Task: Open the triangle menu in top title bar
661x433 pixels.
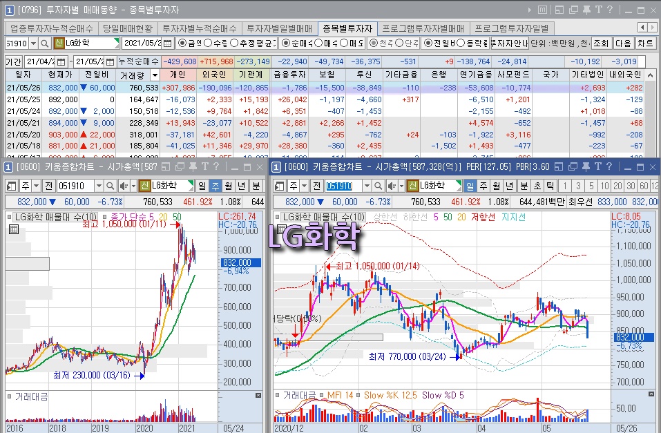Action: point(530,10)
